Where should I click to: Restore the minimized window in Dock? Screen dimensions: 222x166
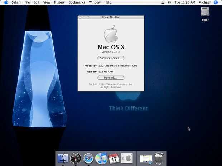pyautogui.click(x=146, y=159)
